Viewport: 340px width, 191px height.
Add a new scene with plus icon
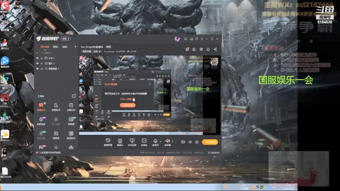76,47
